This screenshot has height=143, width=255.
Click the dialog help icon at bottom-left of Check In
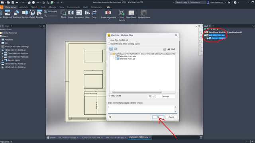(110, 117)
